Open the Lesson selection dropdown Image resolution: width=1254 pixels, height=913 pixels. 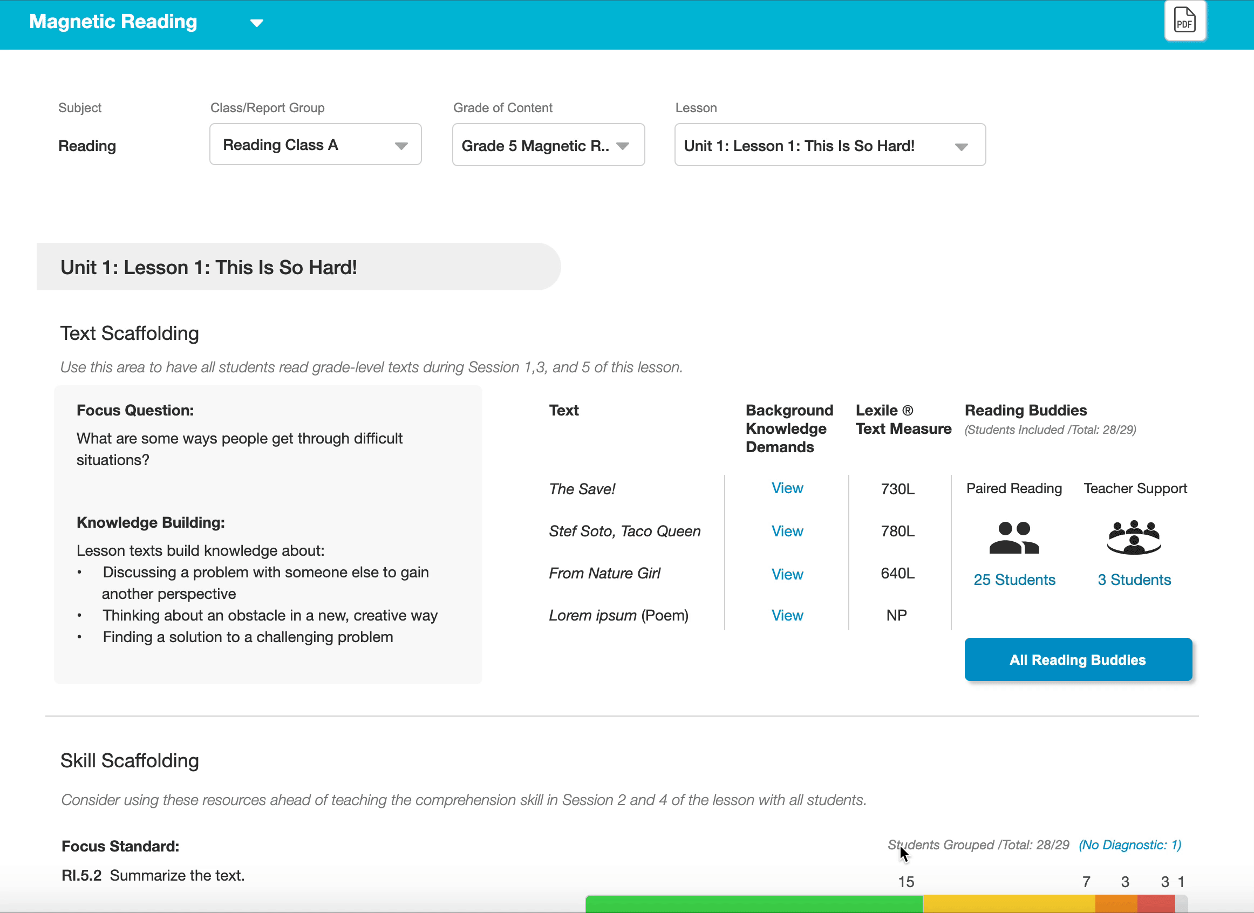[829, 146]
